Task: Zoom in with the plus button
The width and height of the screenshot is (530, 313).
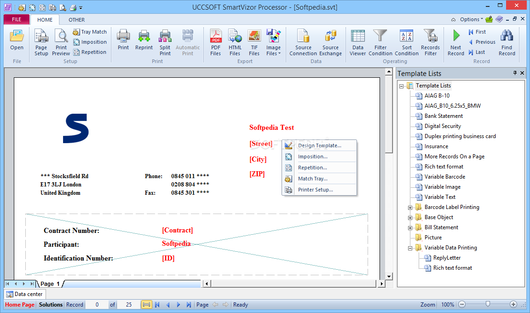Action: (x=513, y=305)
